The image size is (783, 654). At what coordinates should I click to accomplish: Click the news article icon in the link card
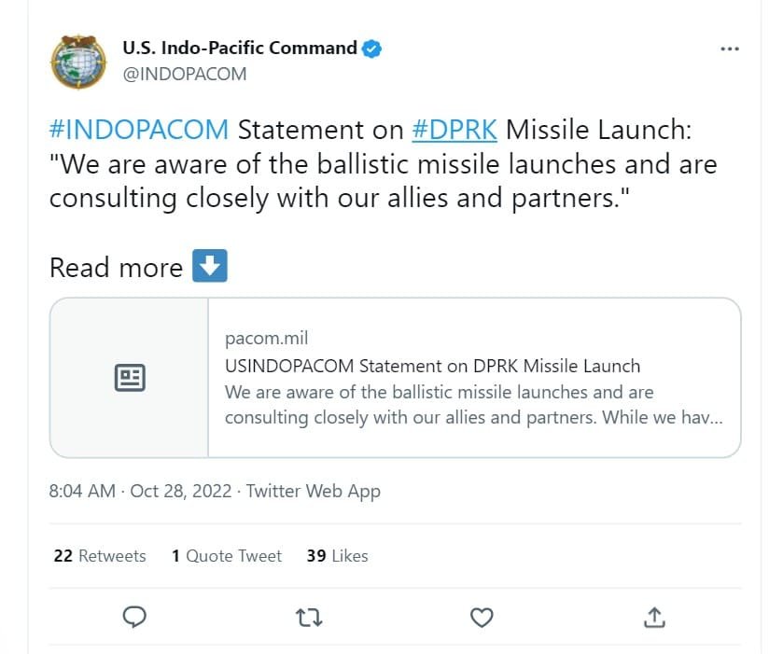click(x=130, y=377)
